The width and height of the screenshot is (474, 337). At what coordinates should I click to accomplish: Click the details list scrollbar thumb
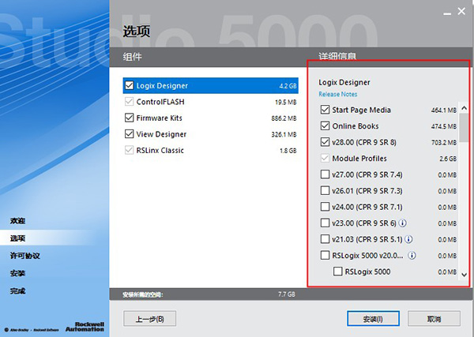coord(464,128)
